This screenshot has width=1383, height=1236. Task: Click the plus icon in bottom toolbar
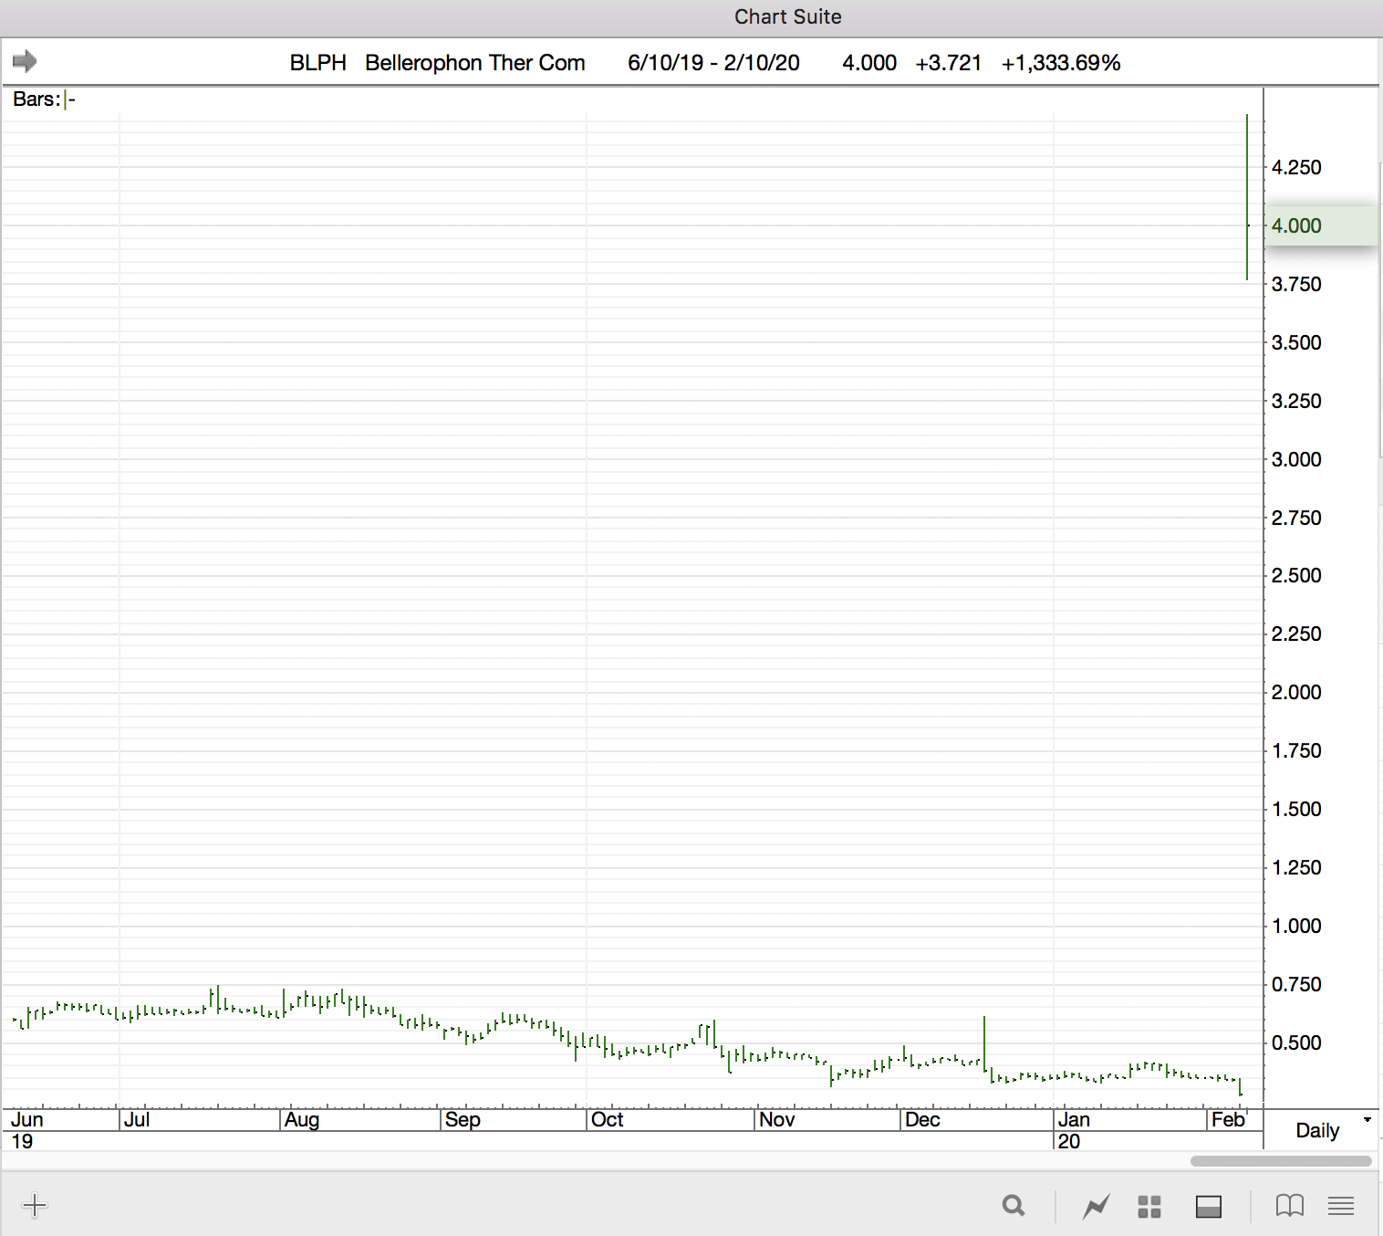(x=35, y=1206)
